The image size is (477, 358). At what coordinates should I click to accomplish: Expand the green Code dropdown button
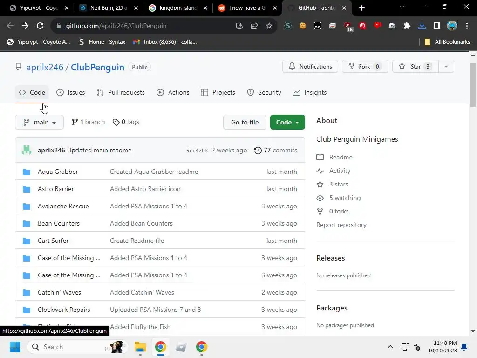pos(287,122)
